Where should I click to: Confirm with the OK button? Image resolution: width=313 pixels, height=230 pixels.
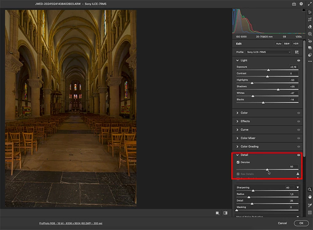[x=301, y=223]
